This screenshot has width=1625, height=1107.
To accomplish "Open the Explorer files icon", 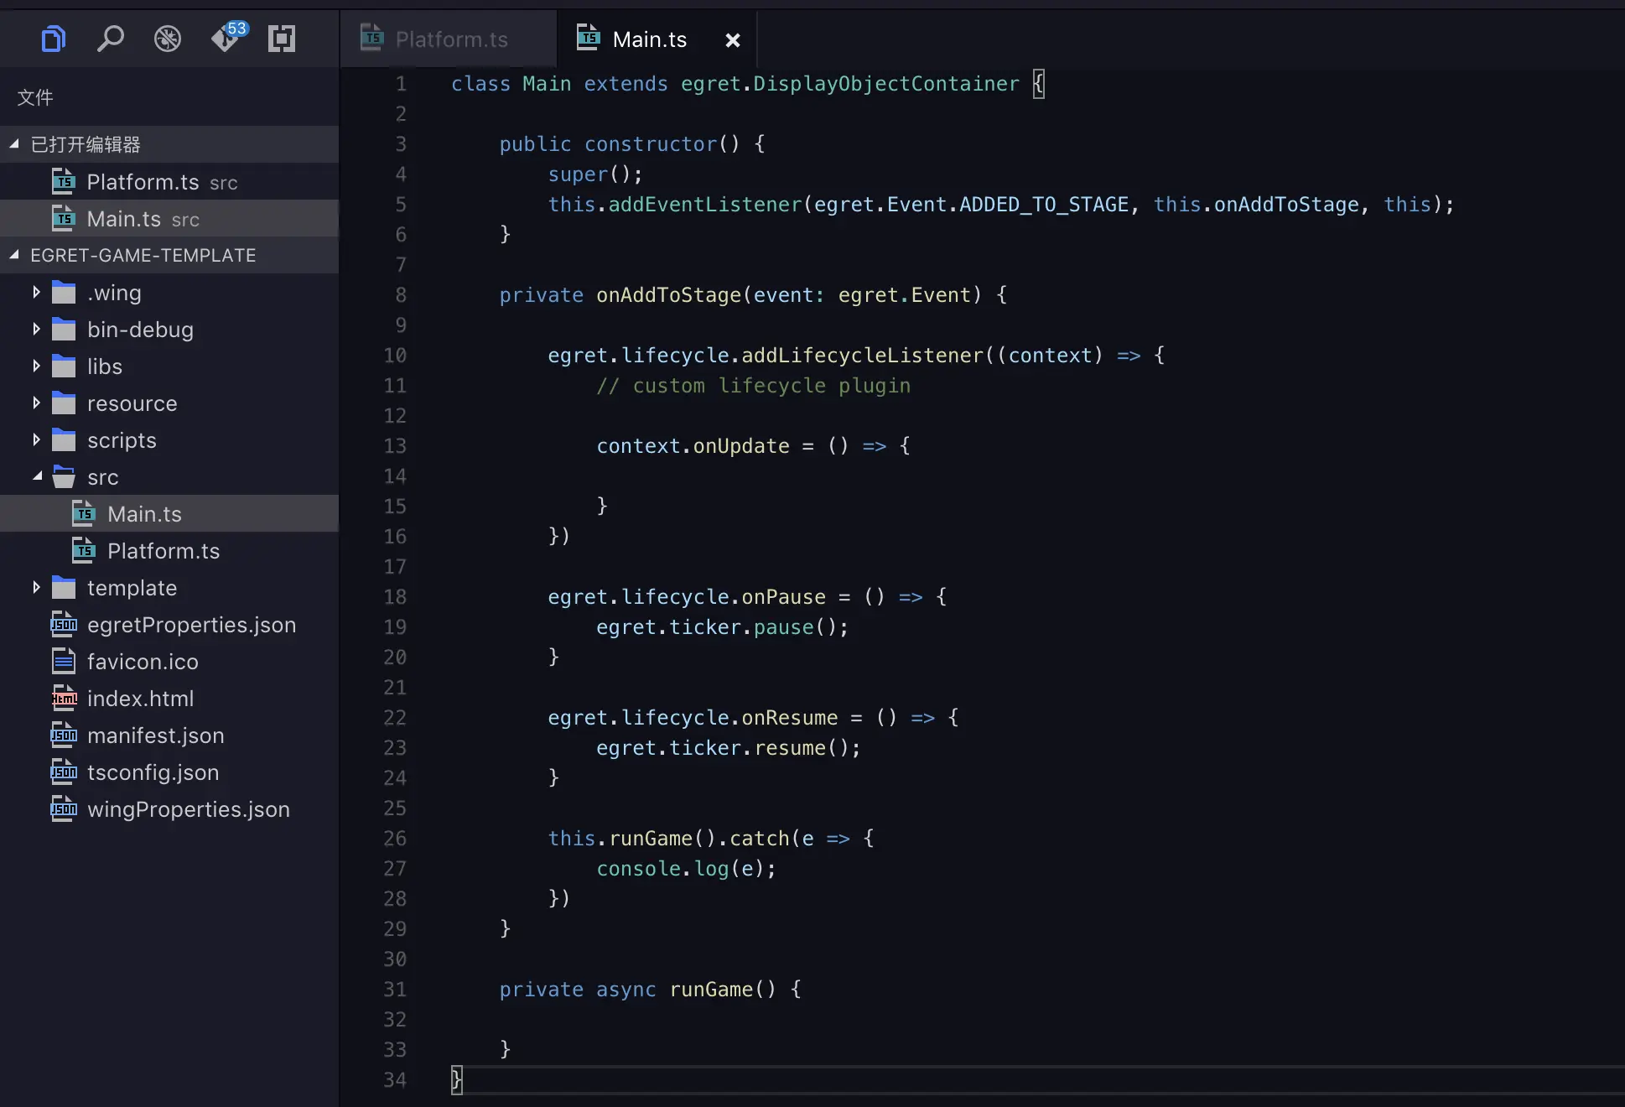I will (54, 39).
